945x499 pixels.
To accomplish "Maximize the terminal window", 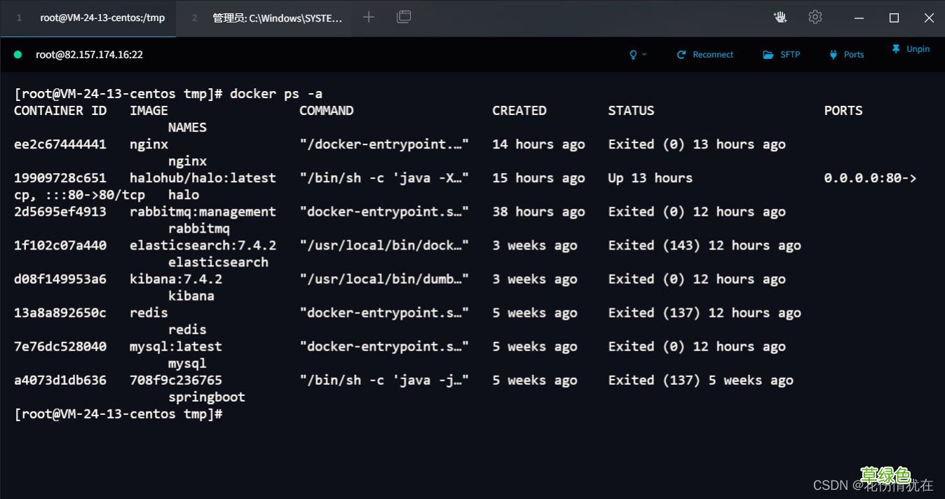I will point(894,18).
